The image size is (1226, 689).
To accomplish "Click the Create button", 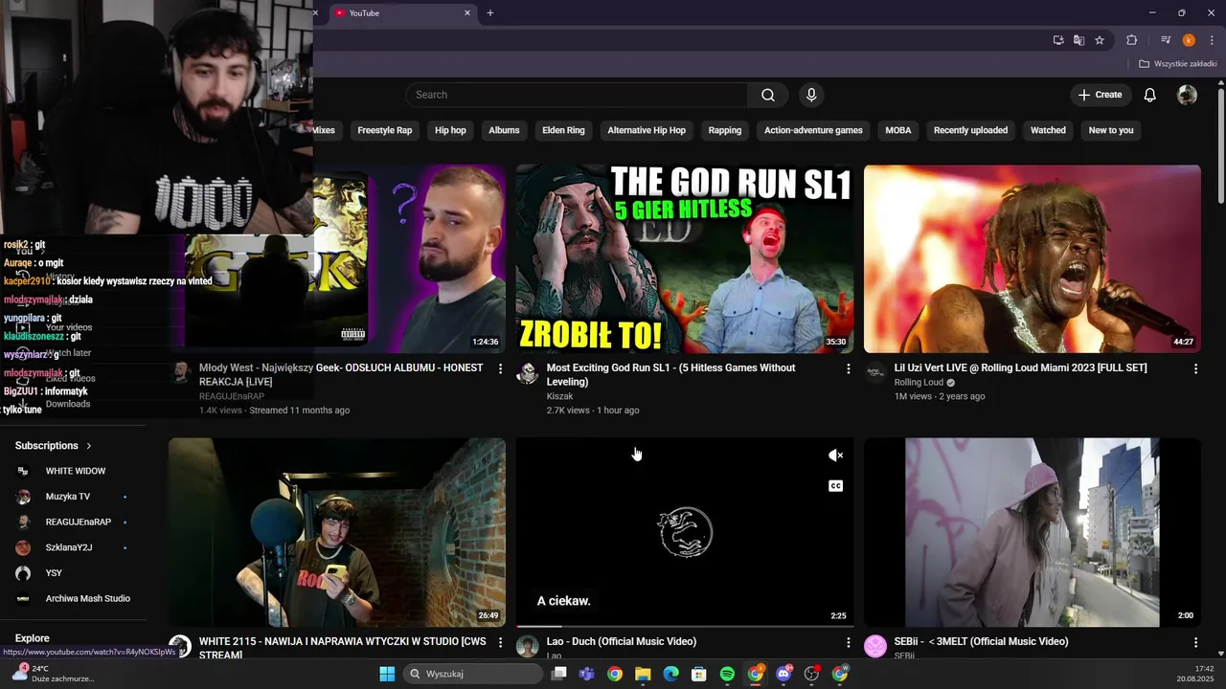I will pos(1101,95).
